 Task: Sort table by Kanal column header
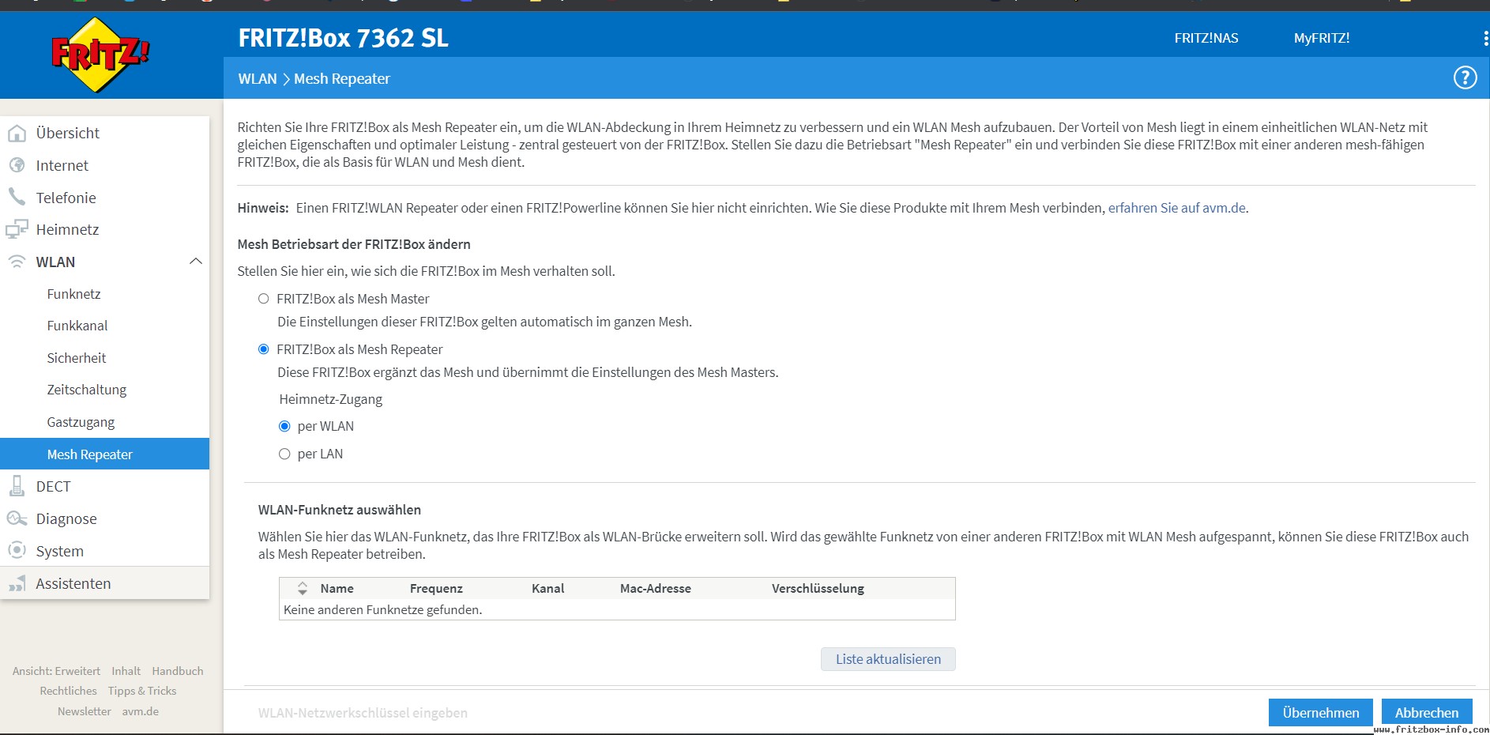547,588
